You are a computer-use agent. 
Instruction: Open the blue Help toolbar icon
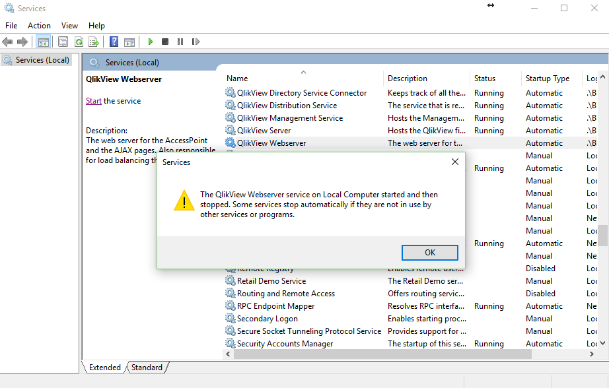[114, 42]
